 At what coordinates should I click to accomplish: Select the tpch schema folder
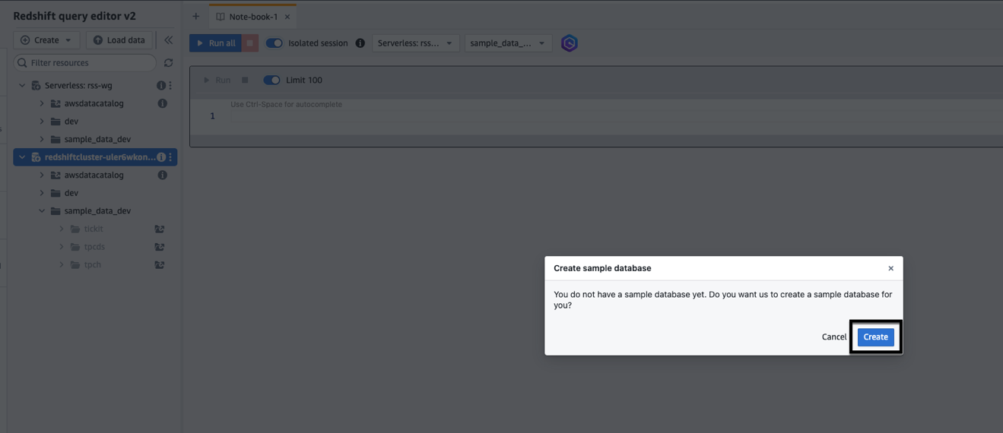coord(92,264)
